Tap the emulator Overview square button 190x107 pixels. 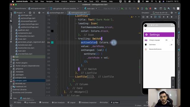(x=172, y=17)
